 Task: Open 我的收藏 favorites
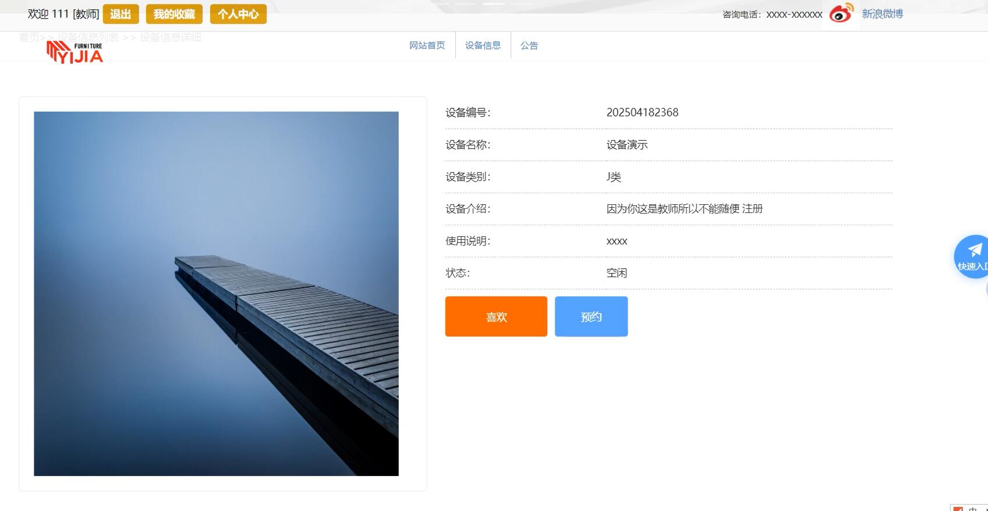(174, 14)
